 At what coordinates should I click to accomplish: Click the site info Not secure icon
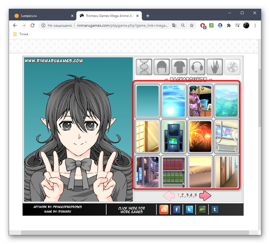click(x=43, y=25)
